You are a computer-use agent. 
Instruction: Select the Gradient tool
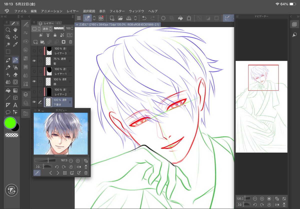[15, 90]
